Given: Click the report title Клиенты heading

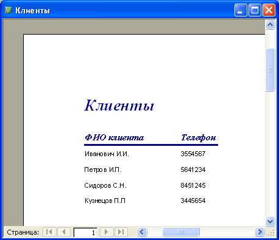Looking at the screenshot, I should pos(119,105).
